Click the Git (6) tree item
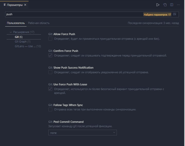185x146 pixels. 19,37
